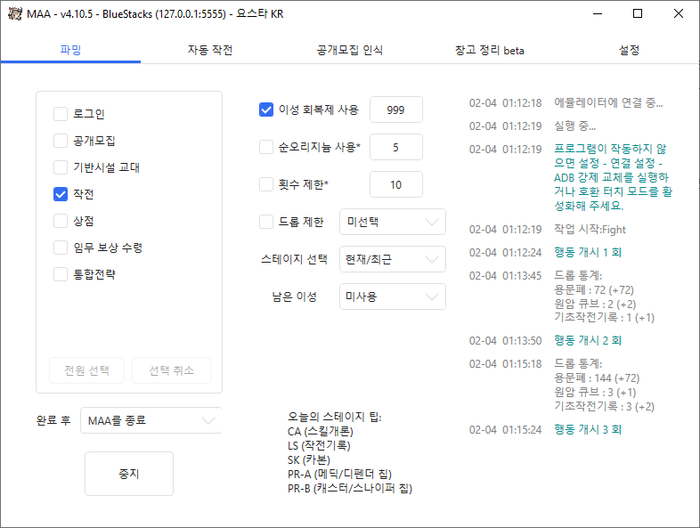Click the ADB 강제 교체 help message in log
The width and height of the screenshot is (700, 528).
613,177
